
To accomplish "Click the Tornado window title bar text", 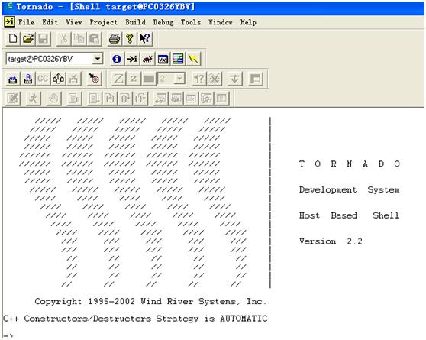I will (x=105, y=7).
